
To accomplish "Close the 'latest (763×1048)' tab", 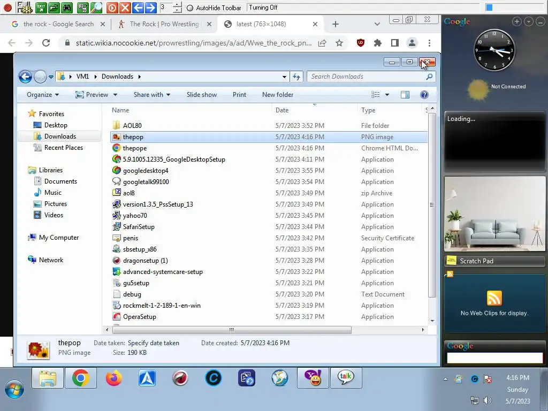I will point(315,24).
